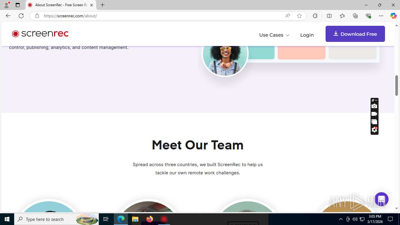Expand the Use Cases menu

274,35
